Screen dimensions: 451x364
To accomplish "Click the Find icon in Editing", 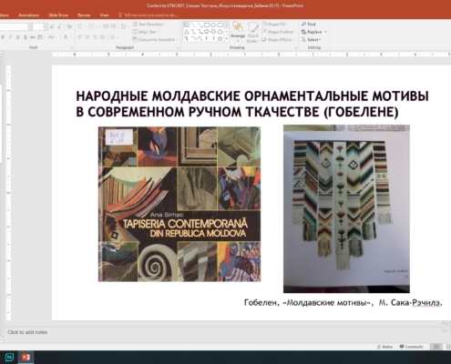I will (x=303, y=24).
